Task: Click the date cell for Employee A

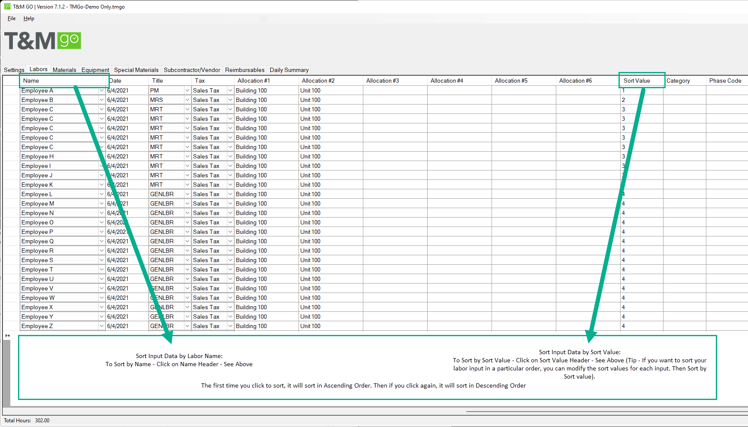Action: (x=127, y=90)
